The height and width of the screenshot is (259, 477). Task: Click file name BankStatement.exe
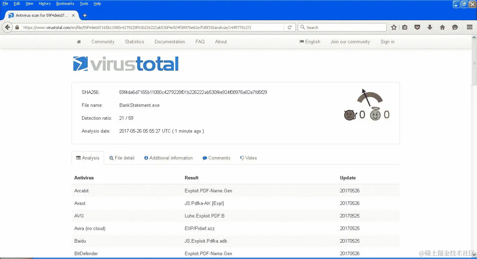click(x=139, y=105)
